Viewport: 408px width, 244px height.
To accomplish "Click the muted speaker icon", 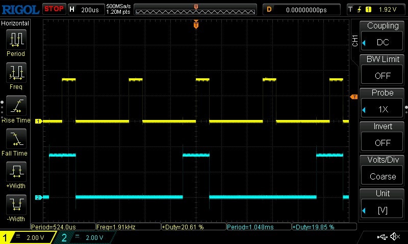I will (x=395, y=236).
